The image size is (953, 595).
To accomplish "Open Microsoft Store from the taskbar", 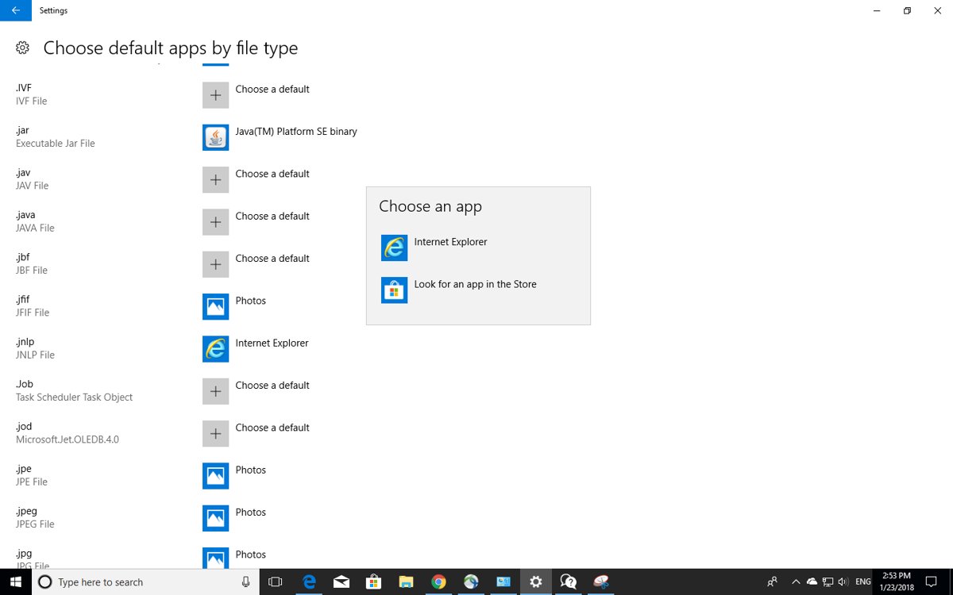I will click(373, 582).
